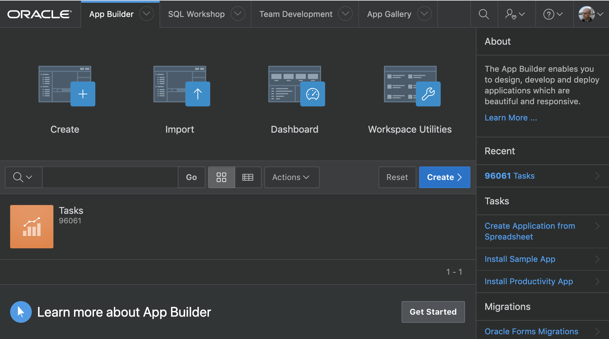Open the Administration user-wrench menu icon
Screen dimensions: 609x339
pos(515,14)
